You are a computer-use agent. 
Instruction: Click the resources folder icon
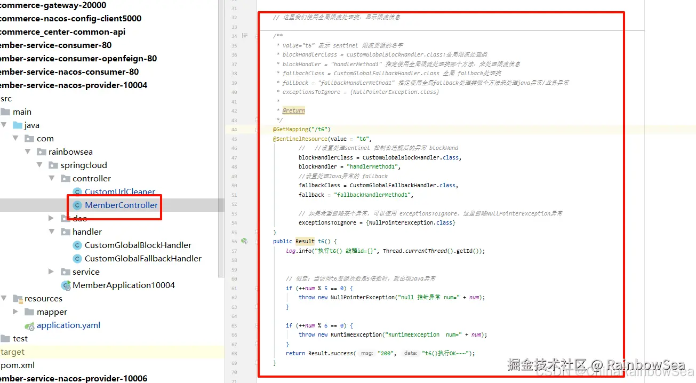[17, 299]
